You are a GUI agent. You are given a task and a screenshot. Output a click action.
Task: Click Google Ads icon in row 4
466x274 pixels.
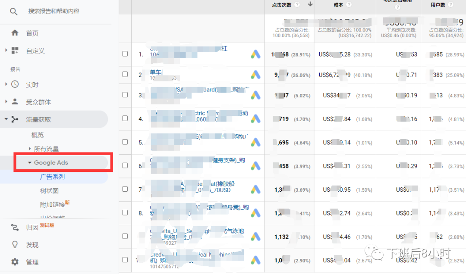tap(255, 119)
